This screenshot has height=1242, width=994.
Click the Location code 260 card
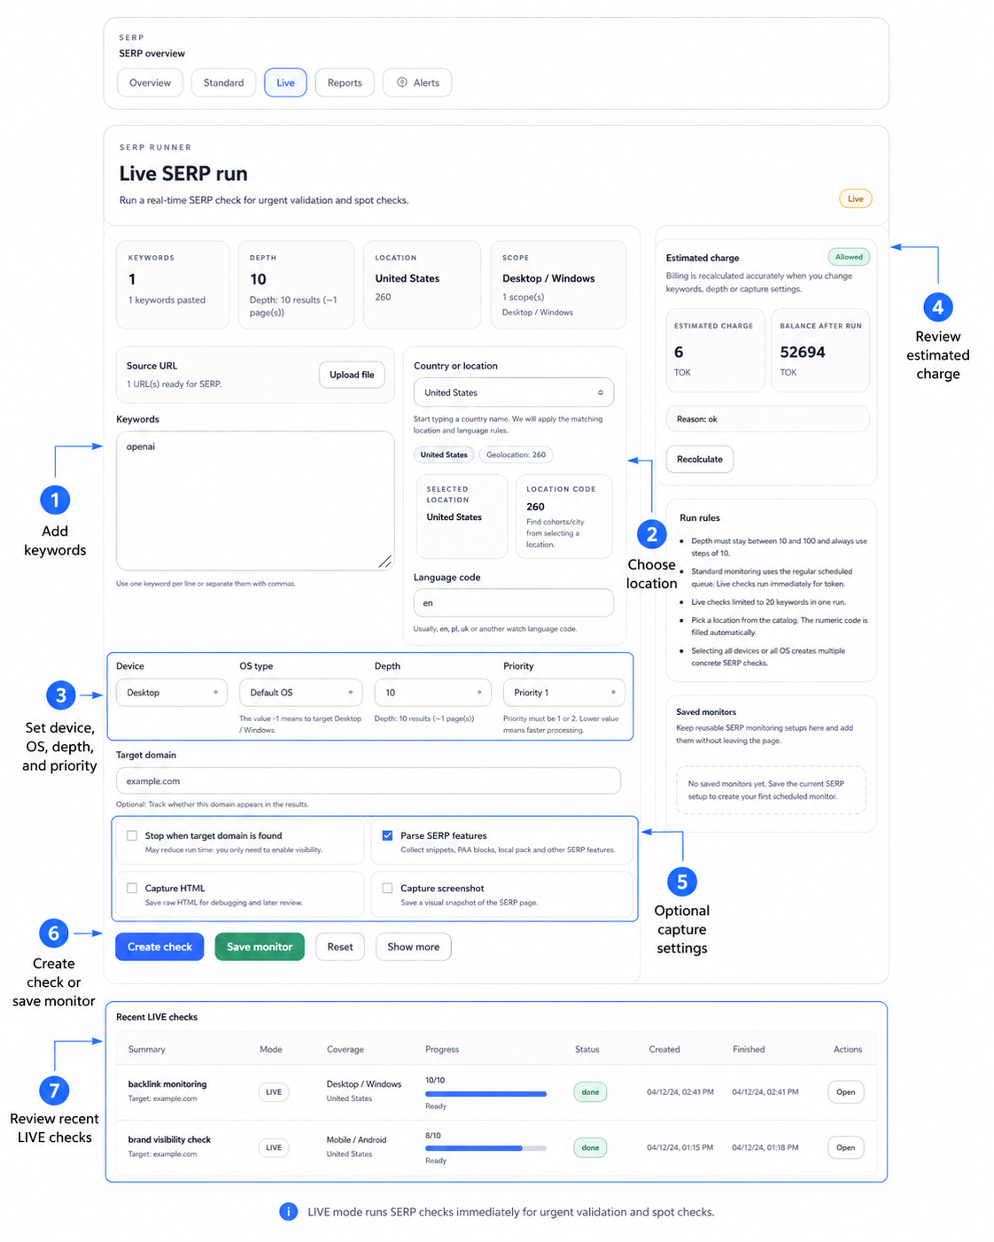click(x=563, y=516)
